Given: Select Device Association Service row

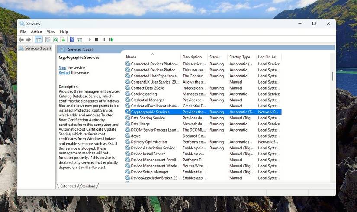Looking at the screenshot, I should [203, 148].
